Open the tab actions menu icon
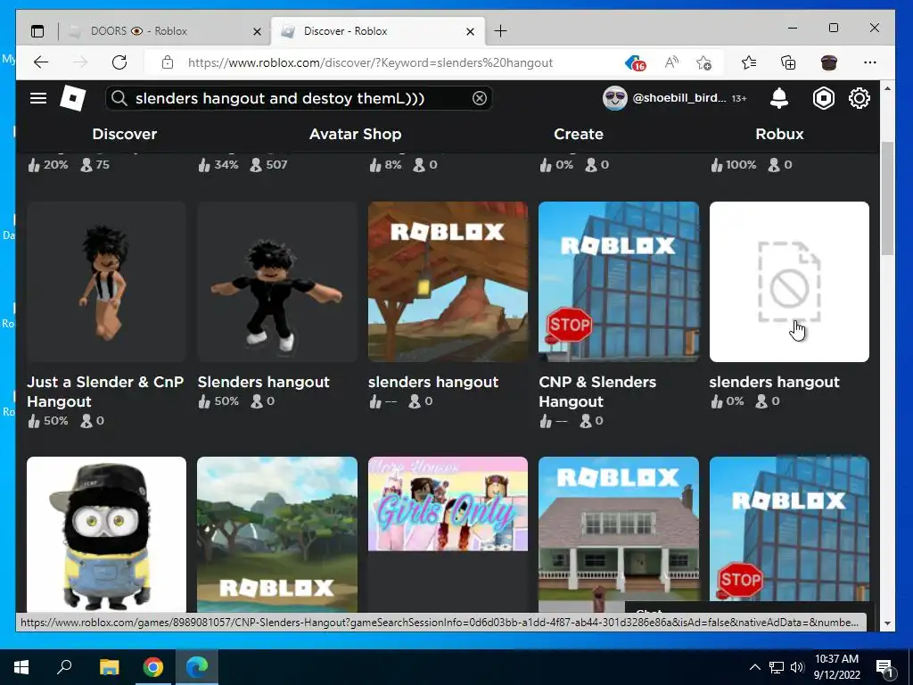Screen dimensions: 913x685 (x=37, y=31)
